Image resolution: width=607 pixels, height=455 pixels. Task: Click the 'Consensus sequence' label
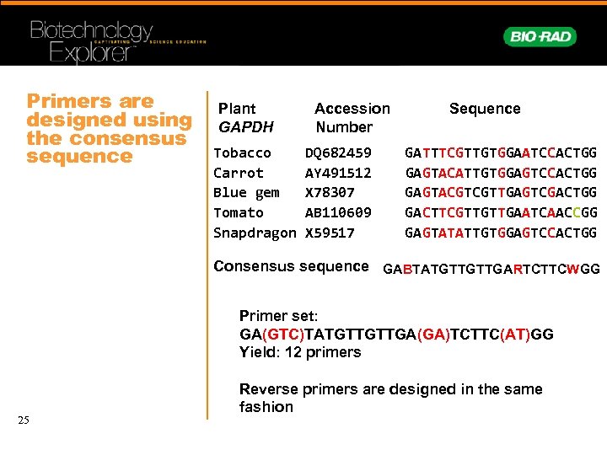[291, 266]
